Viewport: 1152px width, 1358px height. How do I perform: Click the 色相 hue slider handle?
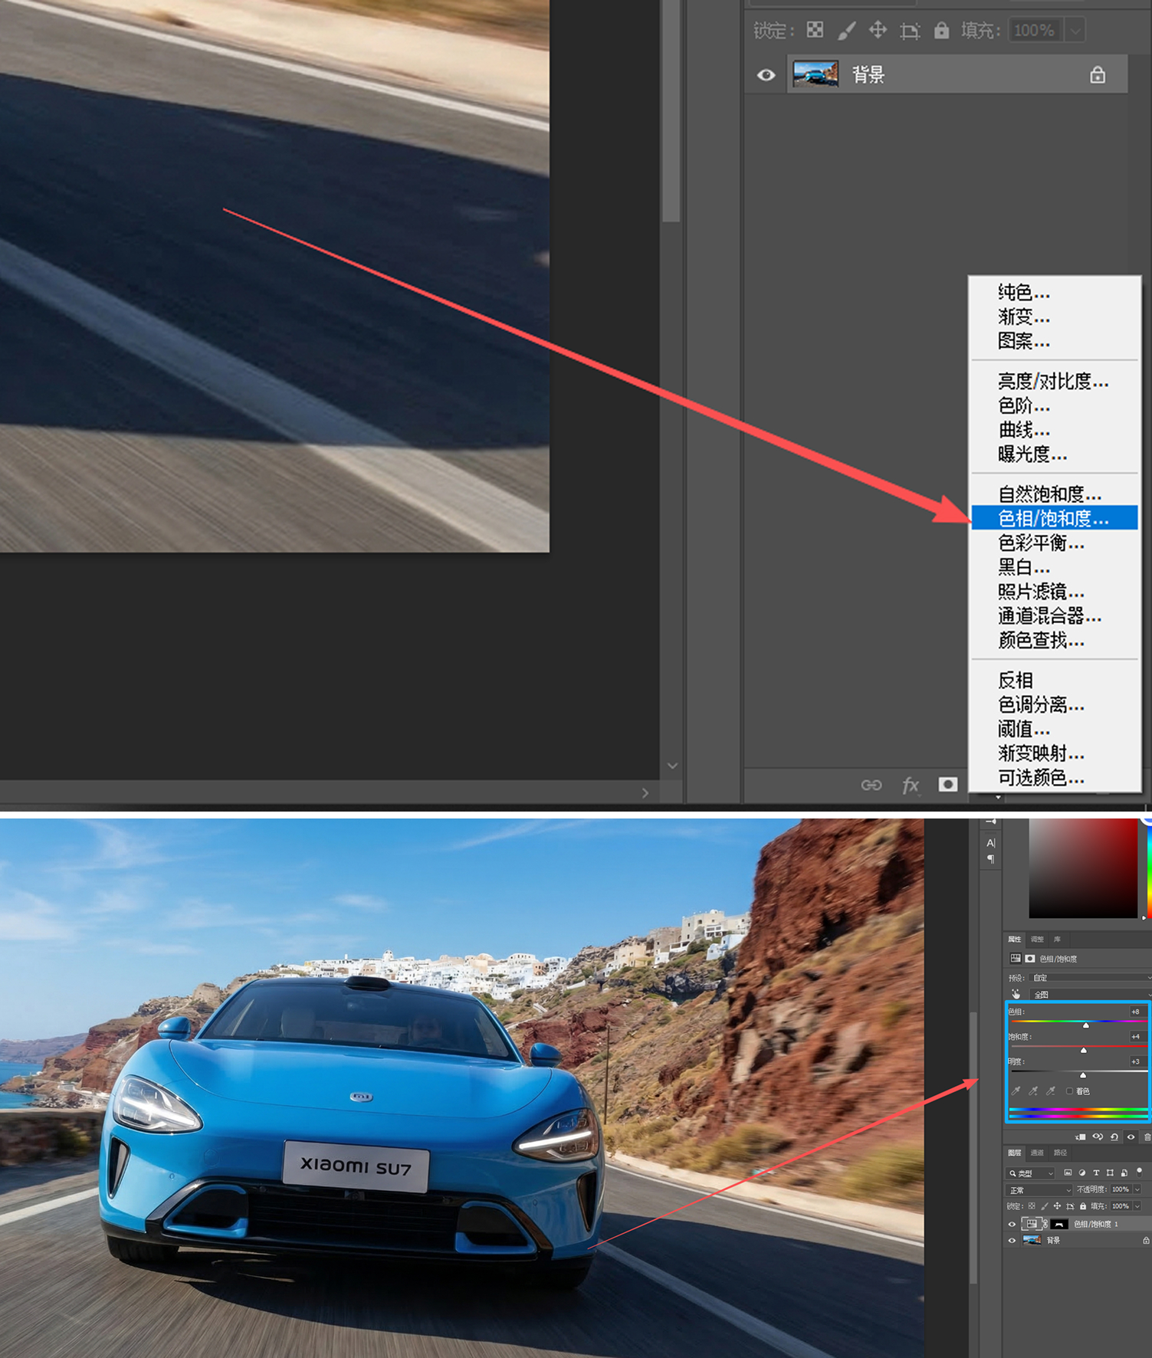(x=1086, y=1025)
